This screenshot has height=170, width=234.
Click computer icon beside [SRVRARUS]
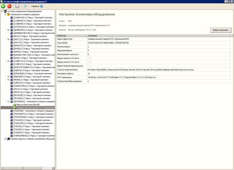(12, 101)
